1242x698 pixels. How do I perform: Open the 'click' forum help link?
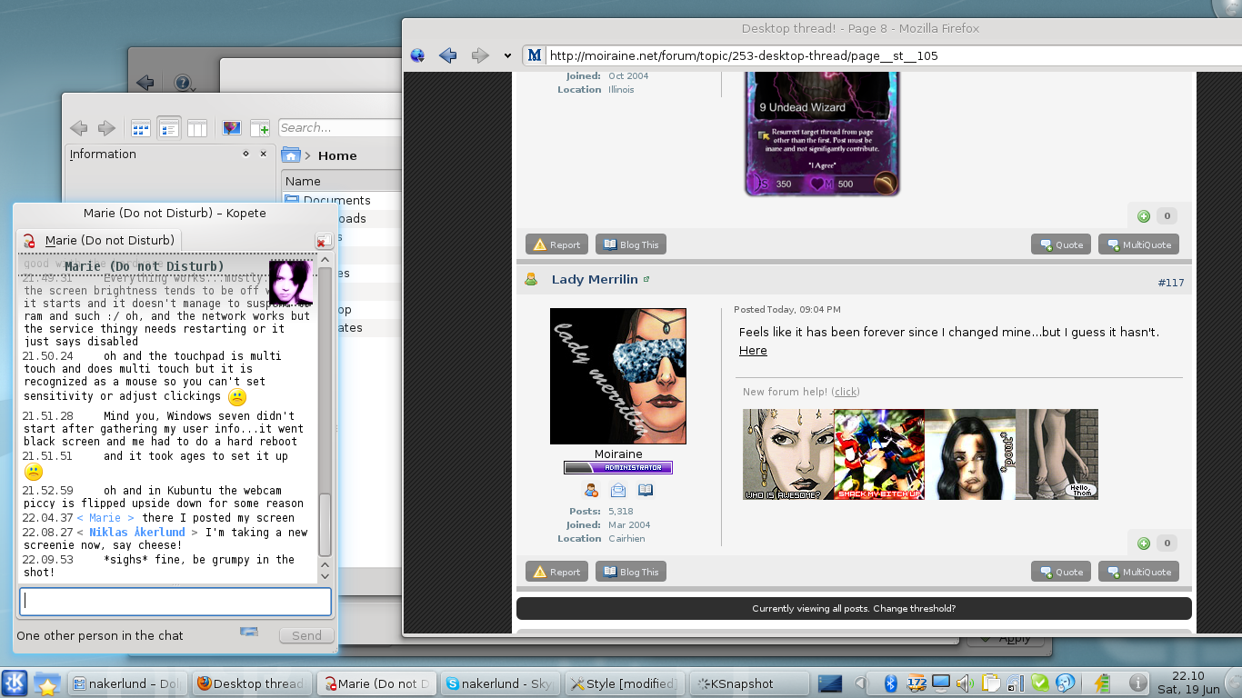[x=846, y=392]
